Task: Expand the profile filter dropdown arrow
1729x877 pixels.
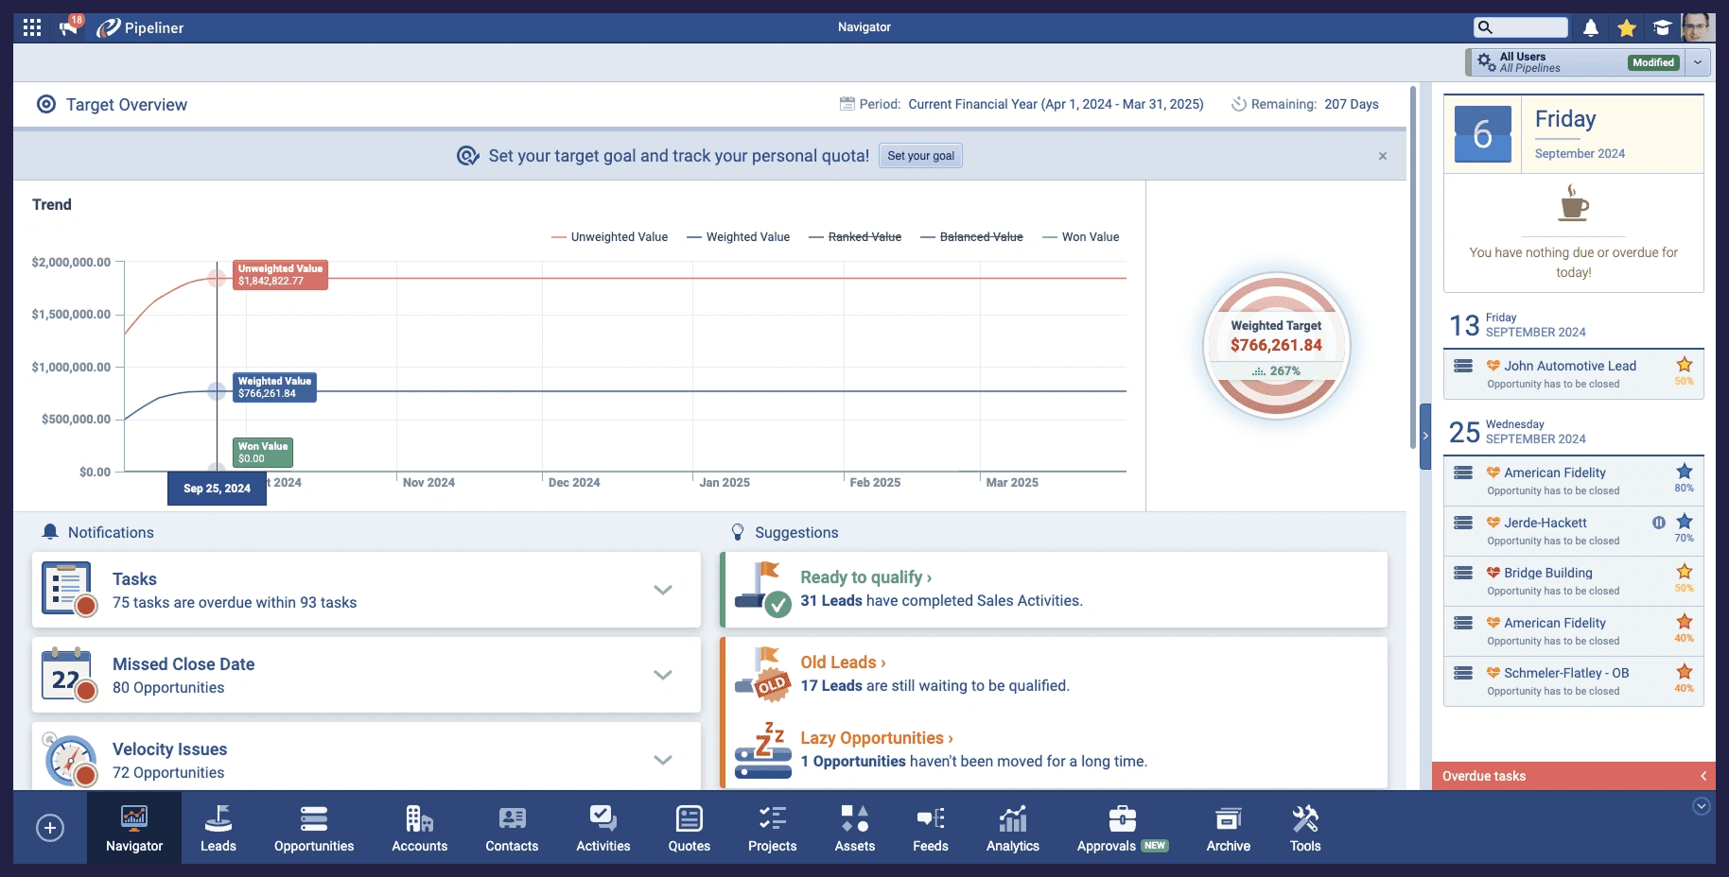Action: point(1699,62)
